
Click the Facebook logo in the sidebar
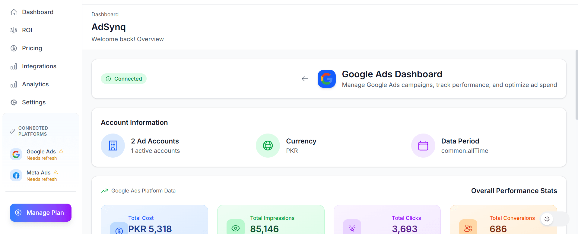[16, 175]
